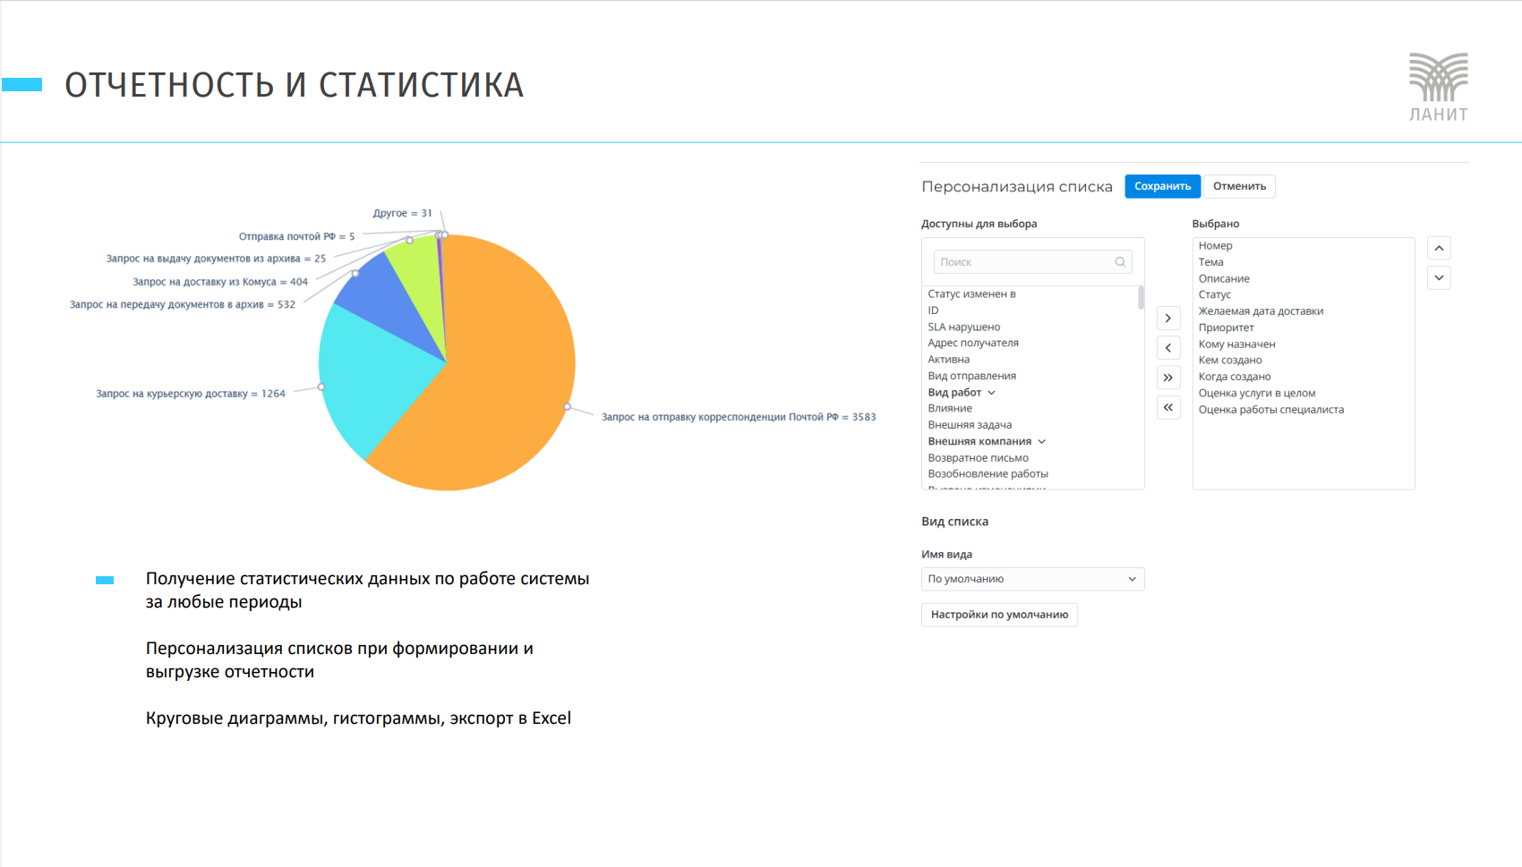
Task: Click the available list scrollbar
Action: (x=1141, y=298)
